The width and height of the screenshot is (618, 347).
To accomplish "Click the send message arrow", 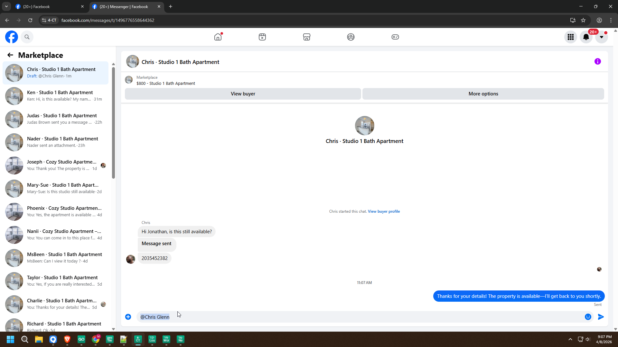I will click(x=601, y=317).
